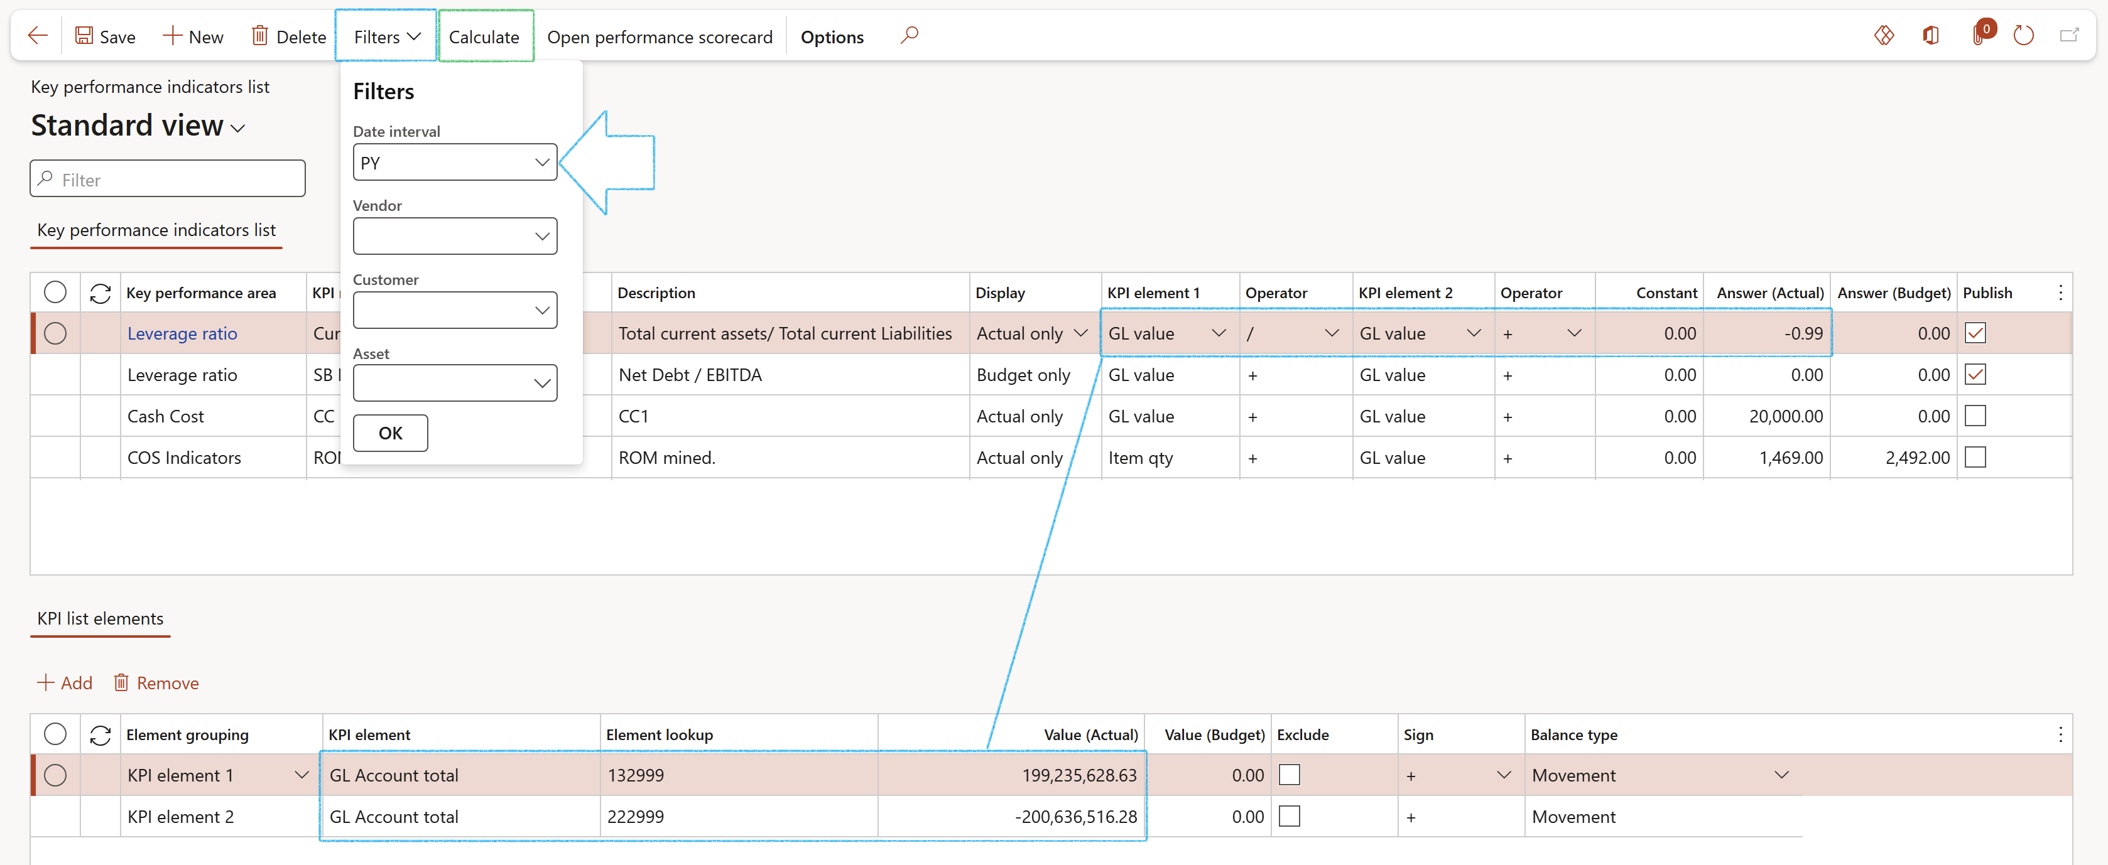Expand the Standard view selector
The height and width of the screenshot is (865, 2108).
[238, 128]
